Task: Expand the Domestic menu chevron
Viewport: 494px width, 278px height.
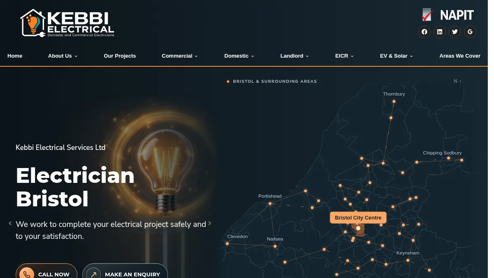Action: click(x=253, y=56)
